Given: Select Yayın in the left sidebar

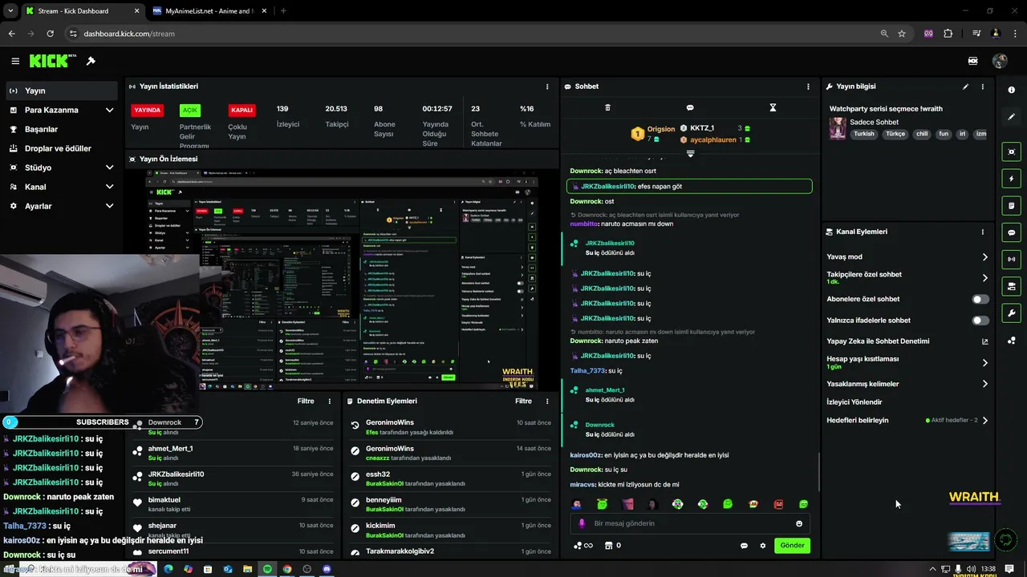Looking at the screenshot, I should (x=61, y=91).
